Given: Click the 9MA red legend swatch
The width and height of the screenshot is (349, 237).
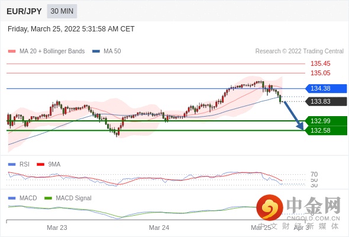Looking at the screenshot, I should tap(40, 165).
